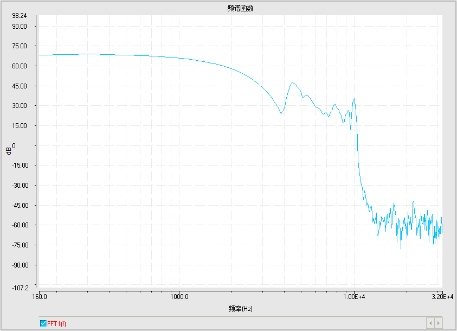Select the dB y-axis label
The width and height of the screenshot is (457, 331).
9,149
